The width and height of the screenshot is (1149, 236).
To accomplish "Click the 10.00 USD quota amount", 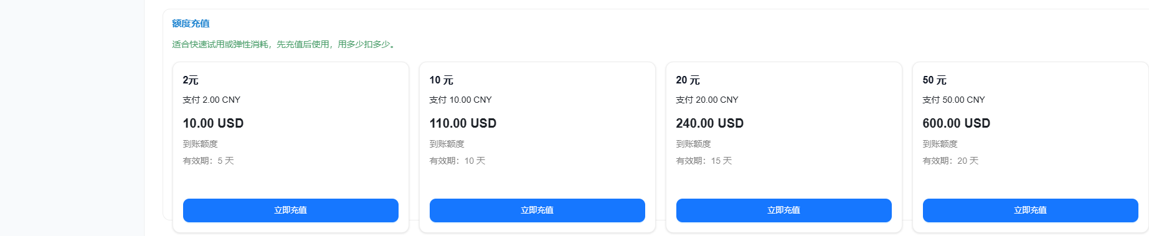I will pyautogui.click(x=213, y=123).
